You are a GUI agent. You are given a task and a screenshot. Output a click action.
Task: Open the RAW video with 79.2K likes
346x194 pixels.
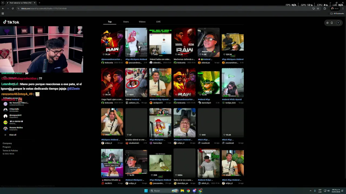tap(112, 42)
